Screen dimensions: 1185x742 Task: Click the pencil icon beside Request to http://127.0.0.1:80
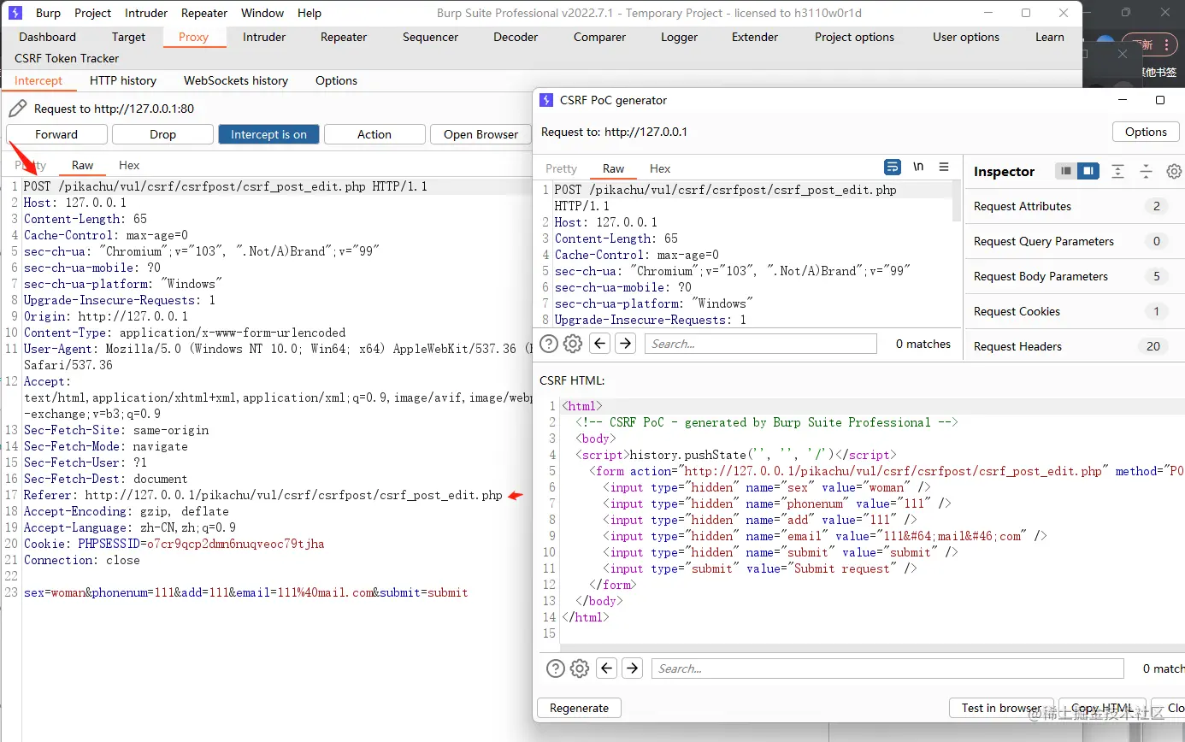click(x=17, y=109)
